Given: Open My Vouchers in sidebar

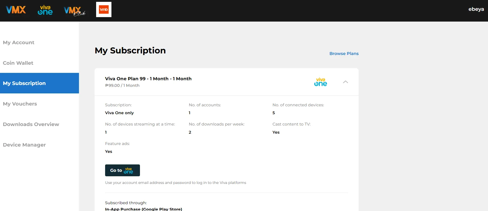Looking at the screenshot, I should [x=20, y=104].
